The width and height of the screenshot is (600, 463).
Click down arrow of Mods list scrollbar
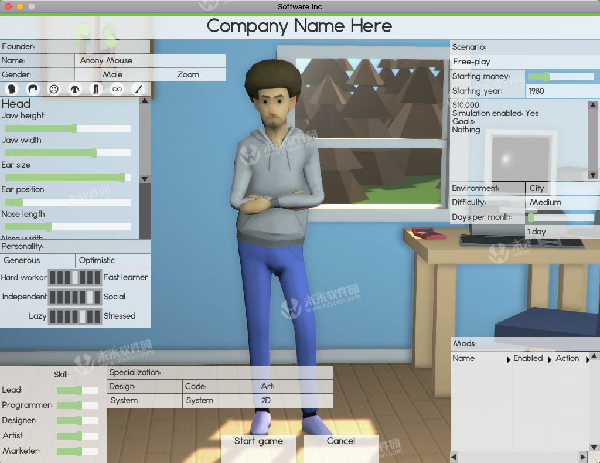(x=594, y=447)
